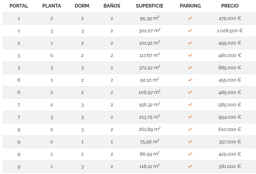This screenshot has width=256, height=174.
Task: Select the BAÑOS column header
Action: [x=112, y=6]
